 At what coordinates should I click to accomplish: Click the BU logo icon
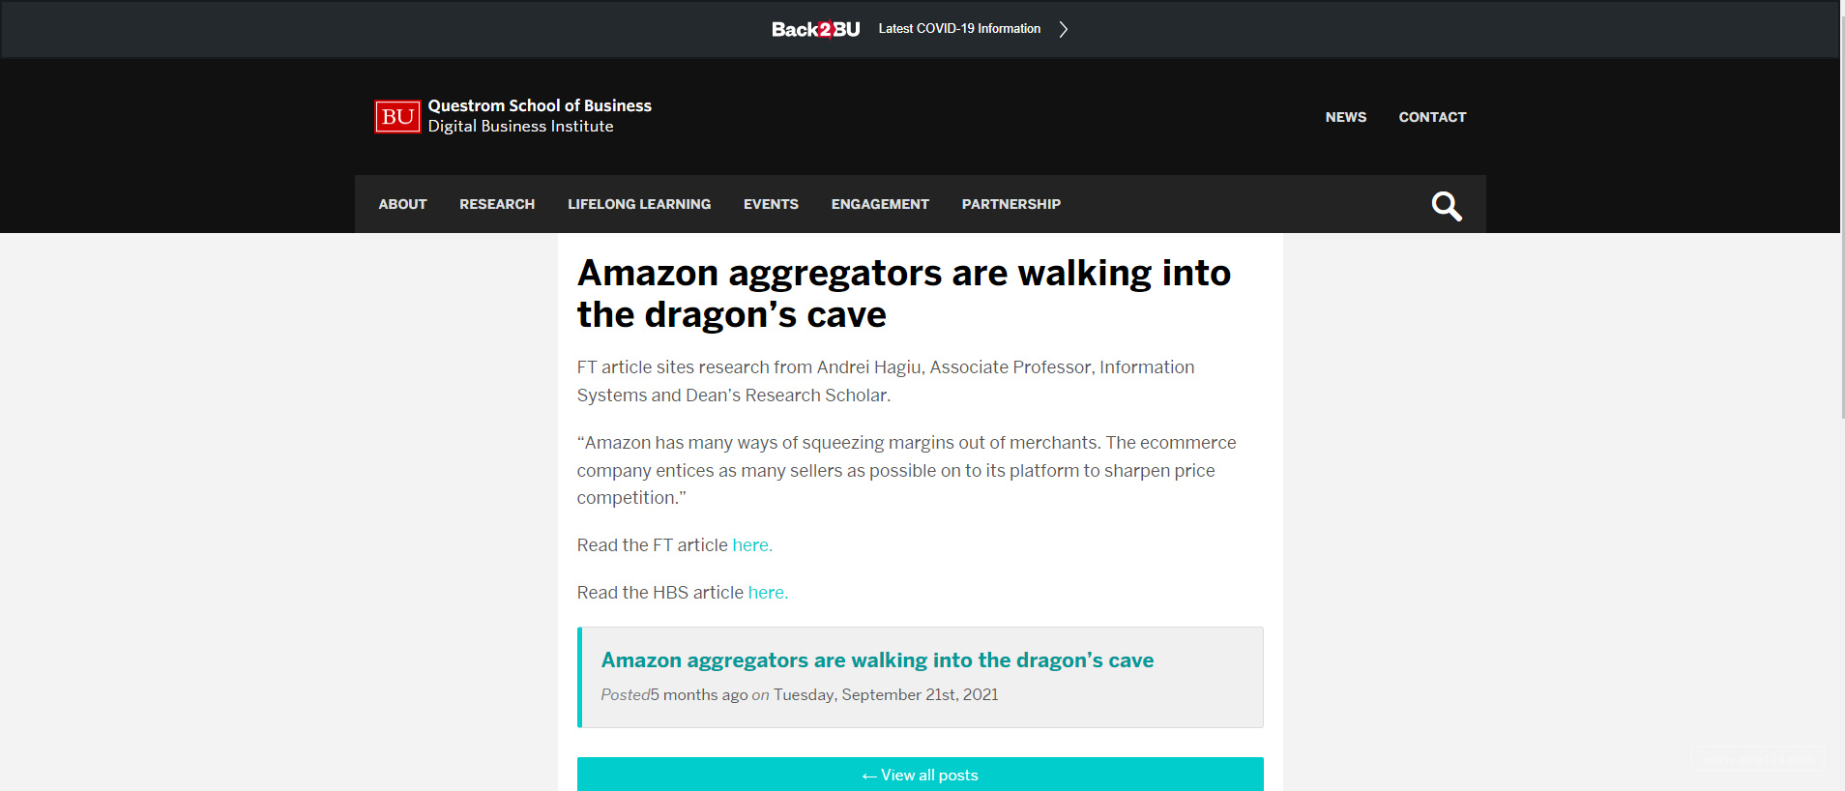pyautogui.click(x=397, y=117)
